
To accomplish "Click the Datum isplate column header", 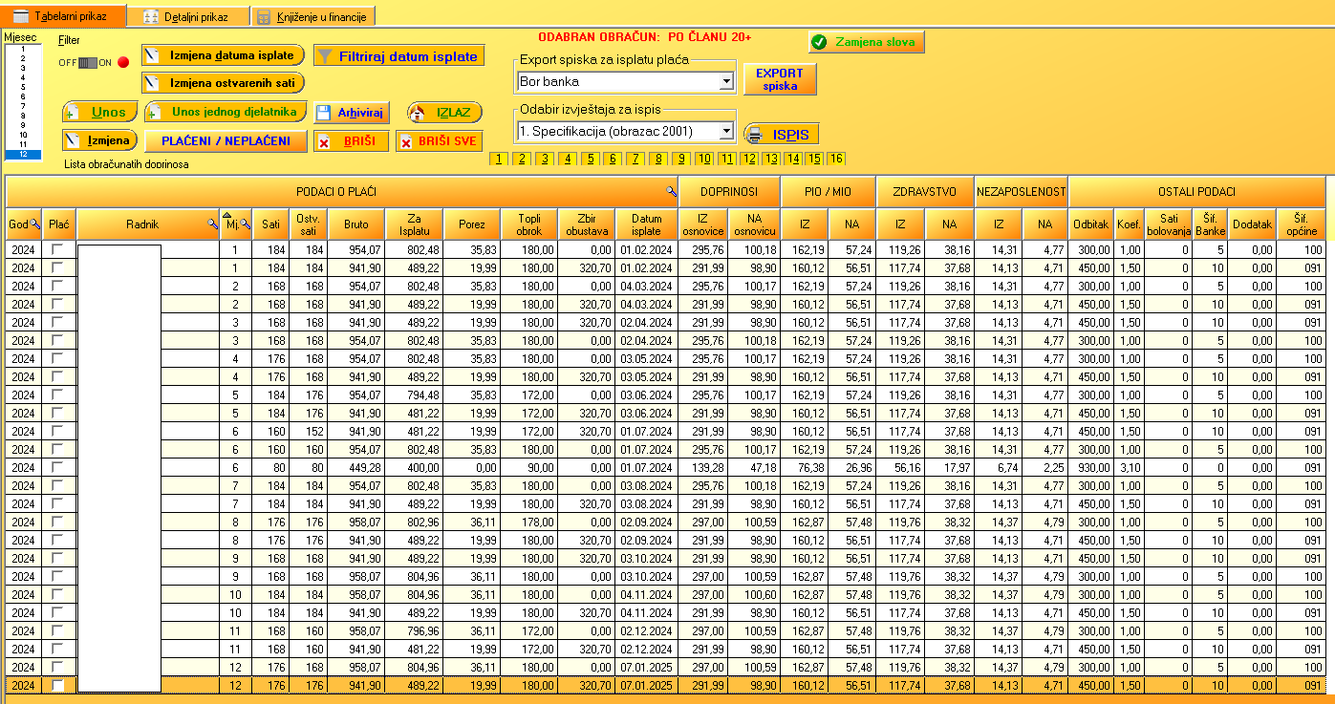I will 646,224.
